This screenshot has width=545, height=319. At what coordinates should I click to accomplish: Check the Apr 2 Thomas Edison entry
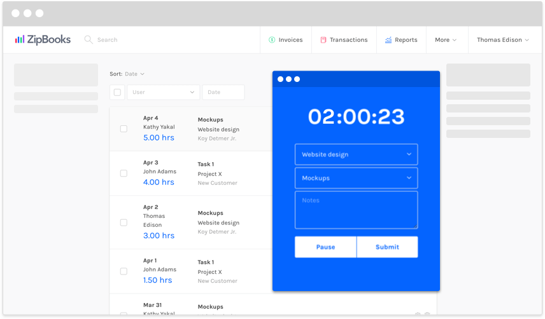click(x=124, y=222)
